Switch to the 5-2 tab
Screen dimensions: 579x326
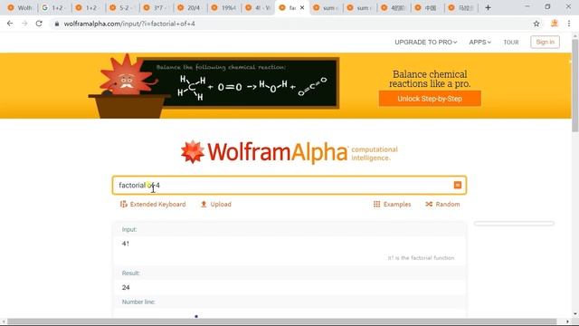pos(122,7)
